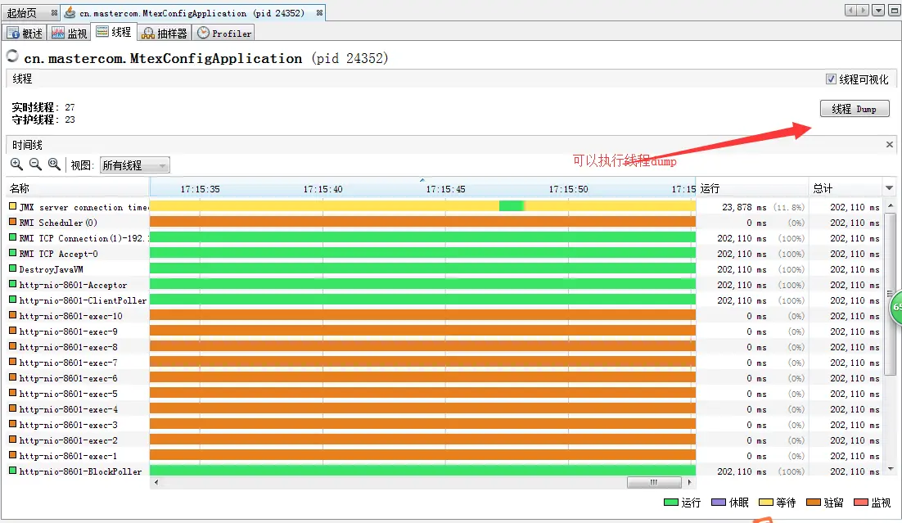902x523 pixels.
Task: Sort by the 运行 column header
Action: tap(751, 188)
